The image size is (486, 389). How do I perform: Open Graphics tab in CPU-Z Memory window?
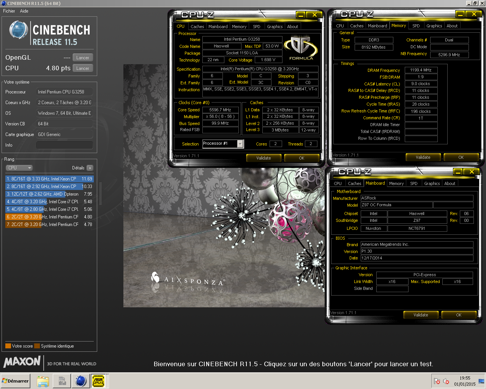(x=434, y=26)
